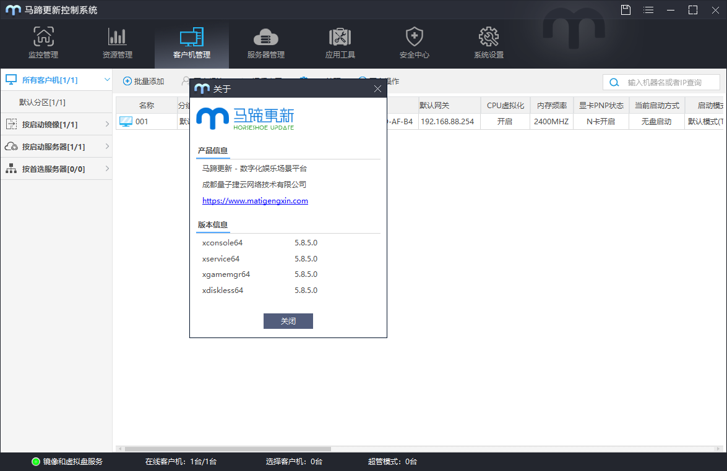Click the save disk icon in title bar
727x471 pixels.
pos(626,10)
